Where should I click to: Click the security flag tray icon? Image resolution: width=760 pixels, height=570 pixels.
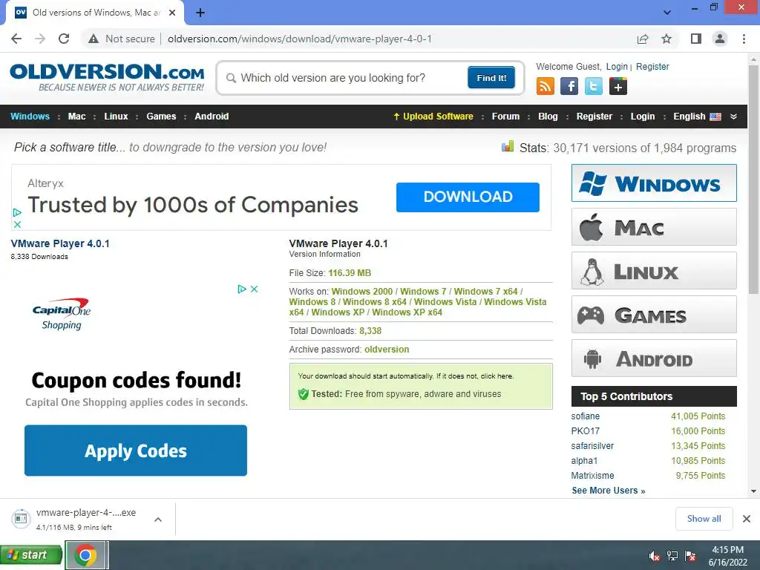click(x=690, y=556)
